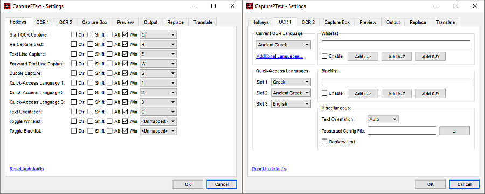This screenshot has width=485, height=194.
Task: Open the Slot 2 language dropdown
Action: pos(291,93)
